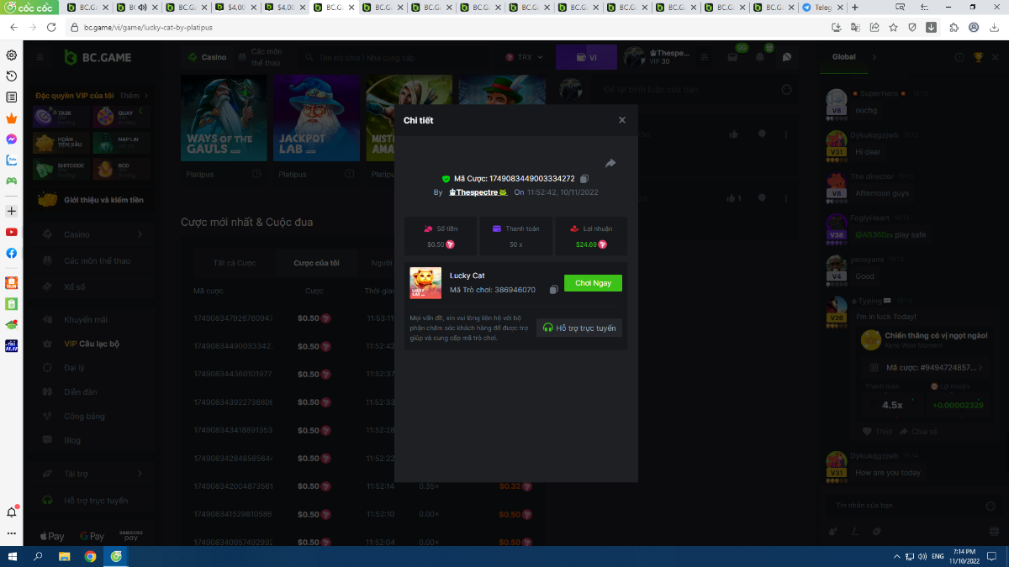The width and height of the screenshot is (1009, 567).
Task: Switch to the Tất cả Cược tab
Action: (x=234, y=263)
